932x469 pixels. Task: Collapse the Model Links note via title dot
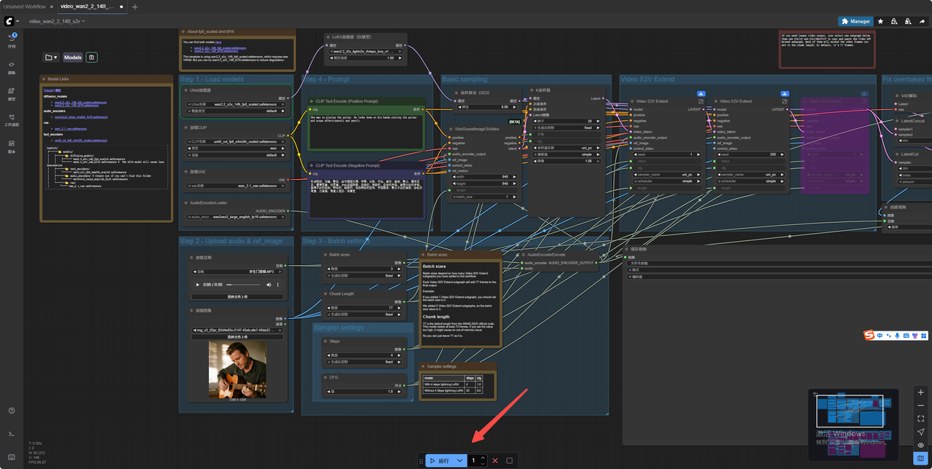[x=44, y=79]
